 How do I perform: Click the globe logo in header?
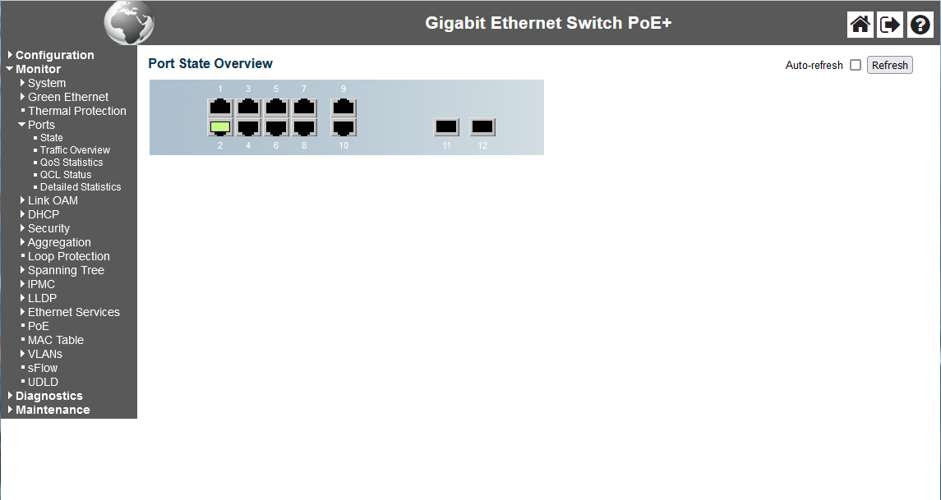[x=129, y=23]
